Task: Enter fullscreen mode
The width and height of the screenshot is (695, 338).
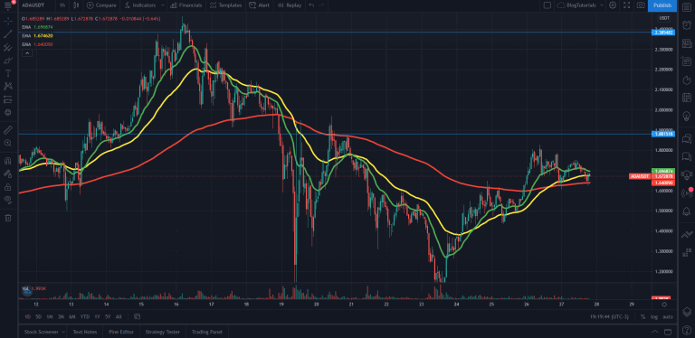Action: pyautogui.click(x=627, y=5)
